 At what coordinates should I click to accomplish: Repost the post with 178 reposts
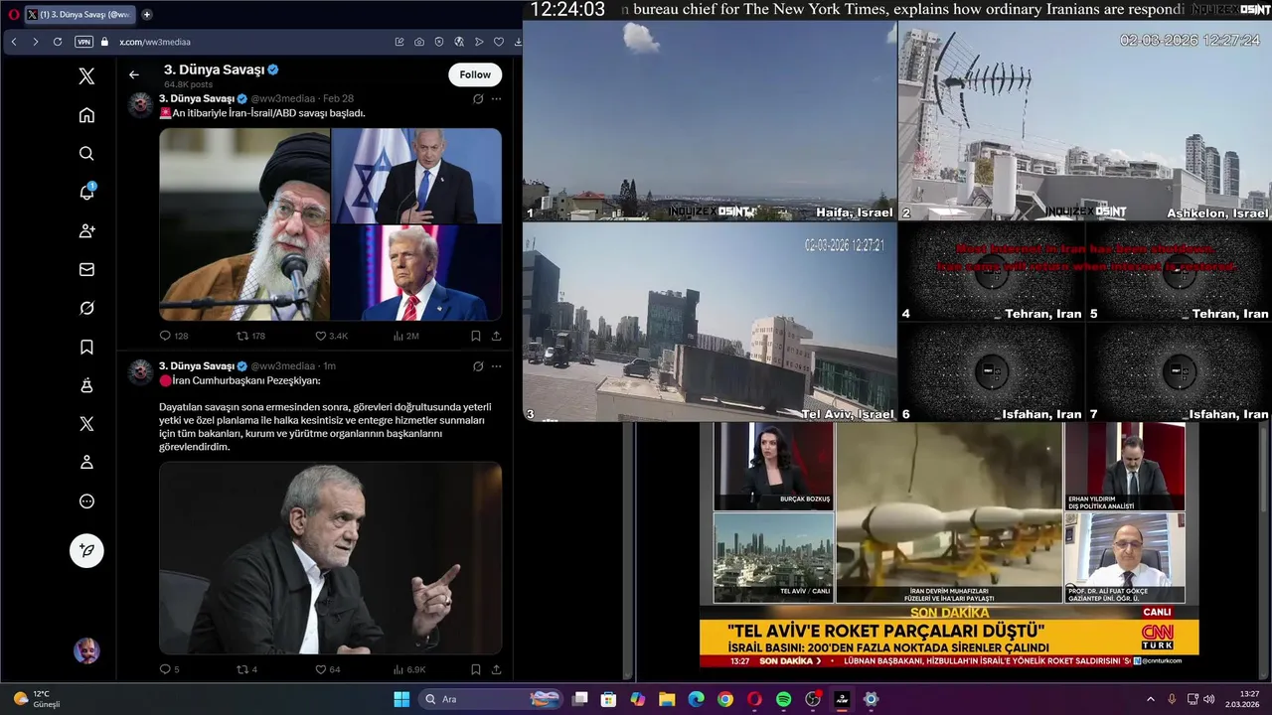pos(250,336)
